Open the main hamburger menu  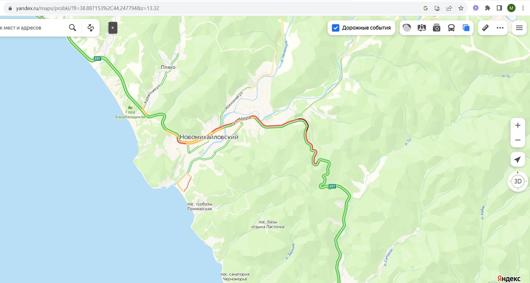[x=519, y=28]
